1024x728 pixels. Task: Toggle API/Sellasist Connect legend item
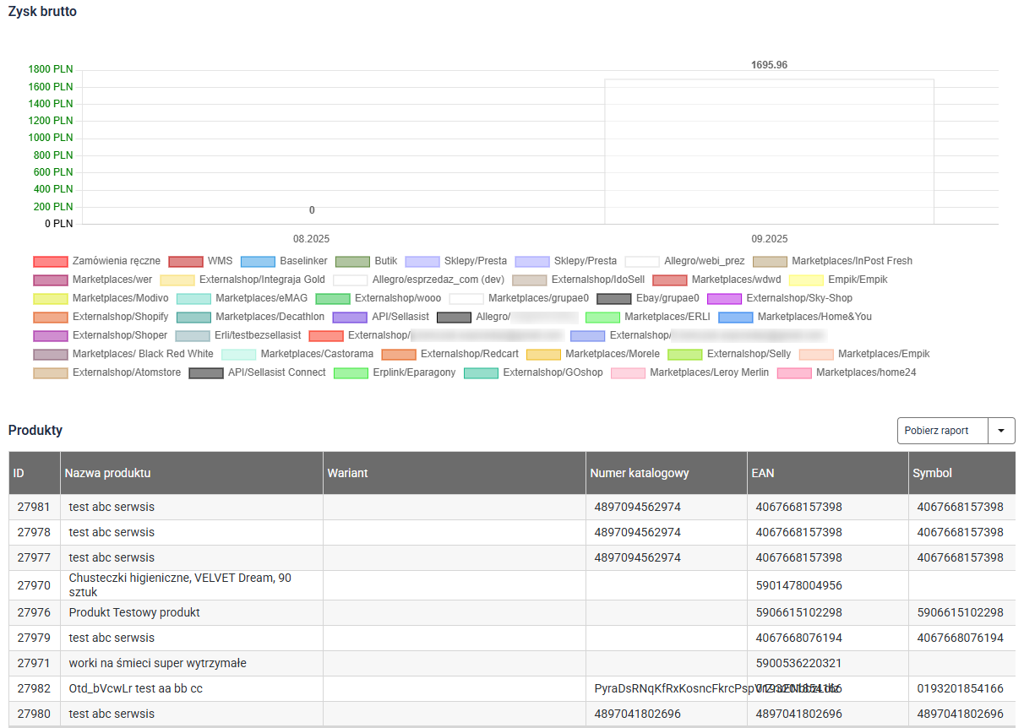(x=206, y=373)
